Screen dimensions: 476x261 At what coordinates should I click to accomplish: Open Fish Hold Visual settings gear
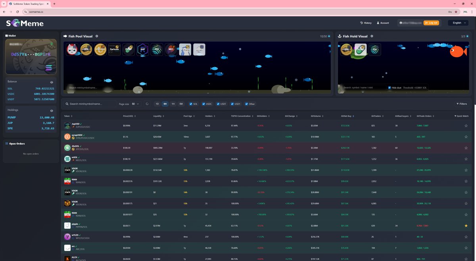pyautogui.click(x=372, y=36)
